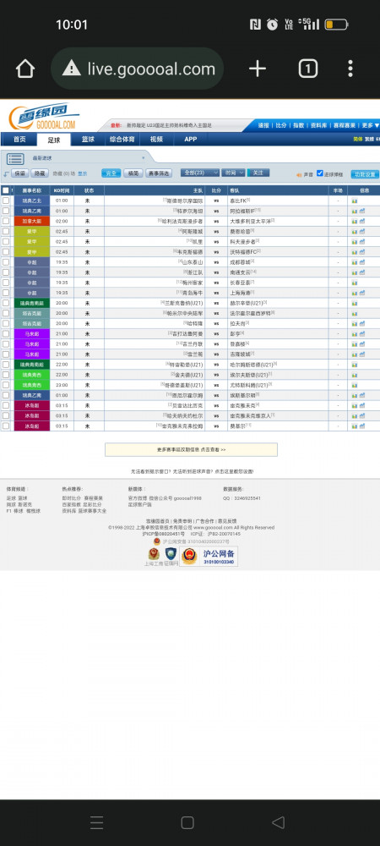Open second info icon for 山东泰山 match
Viewport: 380px width, 846px height.
(x=362, y=261)
